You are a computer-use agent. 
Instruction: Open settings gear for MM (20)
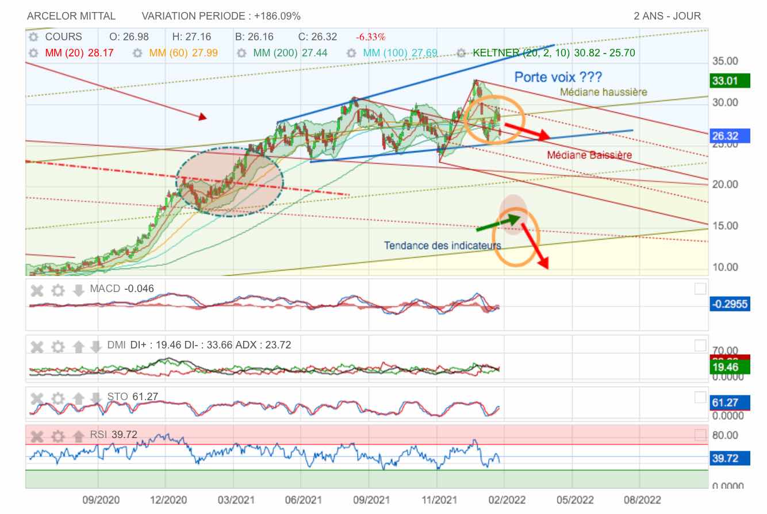33,53
